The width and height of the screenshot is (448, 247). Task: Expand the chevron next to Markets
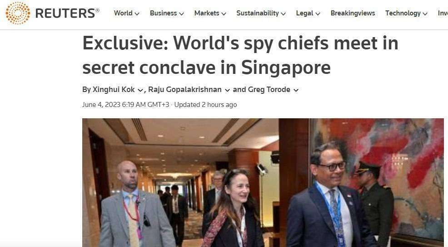pyautogui.click(x=224, y=14)
